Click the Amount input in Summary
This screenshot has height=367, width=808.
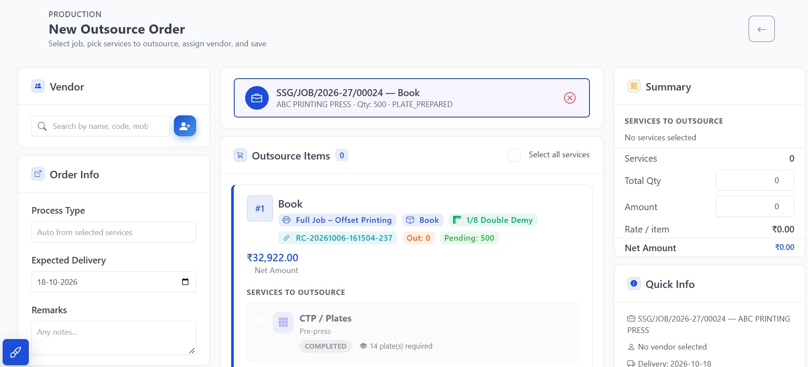[x=755, y=206]
